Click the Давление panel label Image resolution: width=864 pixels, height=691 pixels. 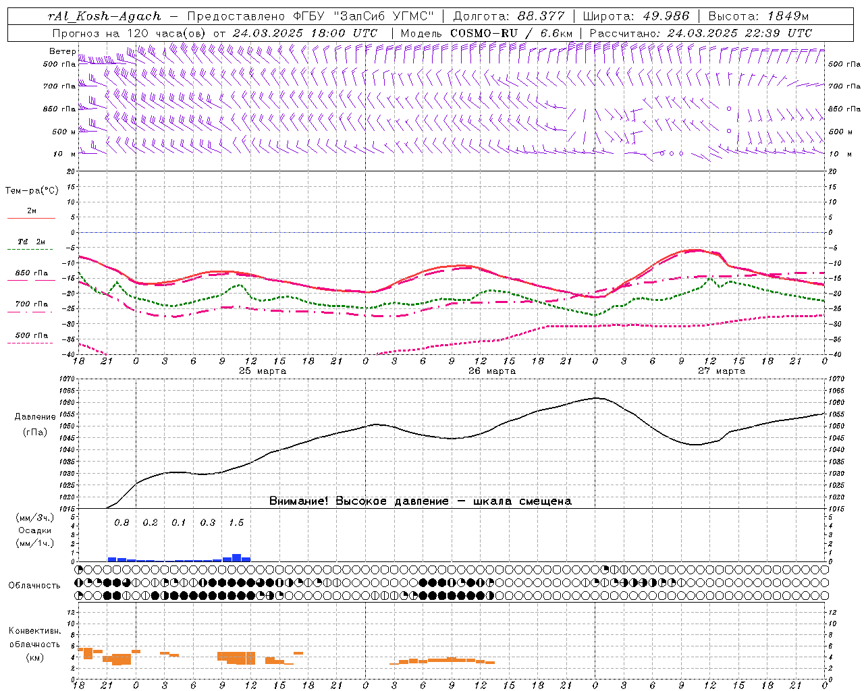point(35,417)
